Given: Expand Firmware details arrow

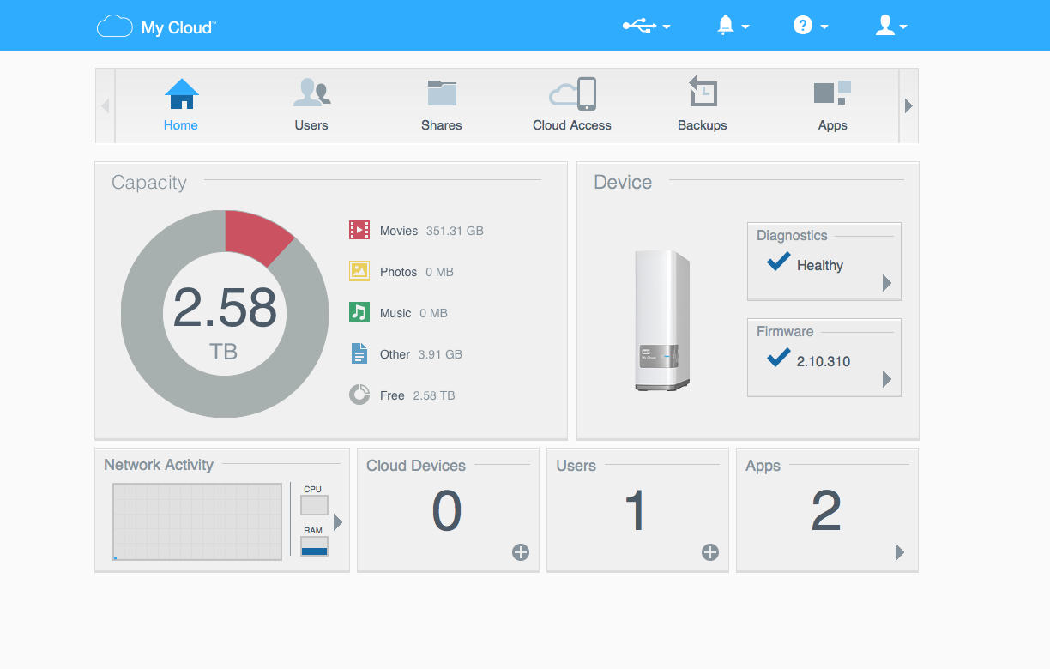Looking at the screenshot, I should tap(887, 379).
